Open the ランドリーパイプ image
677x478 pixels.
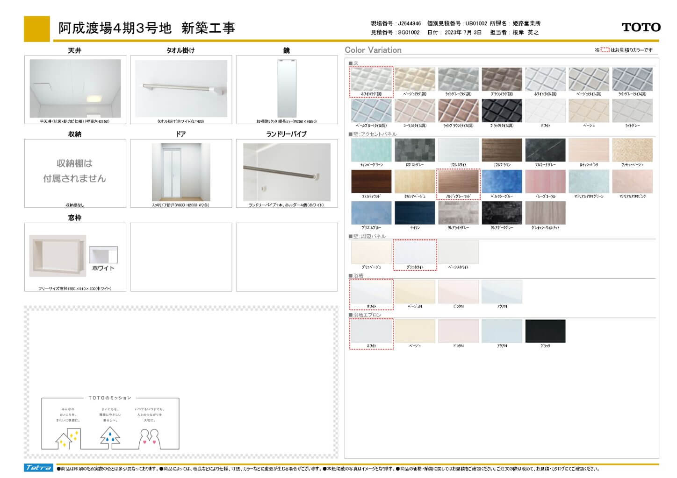(287, 172)
